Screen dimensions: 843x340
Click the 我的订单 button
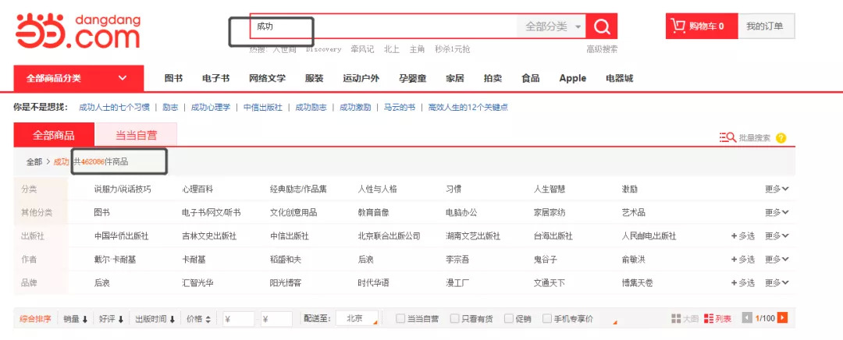(x=765, y=27)
